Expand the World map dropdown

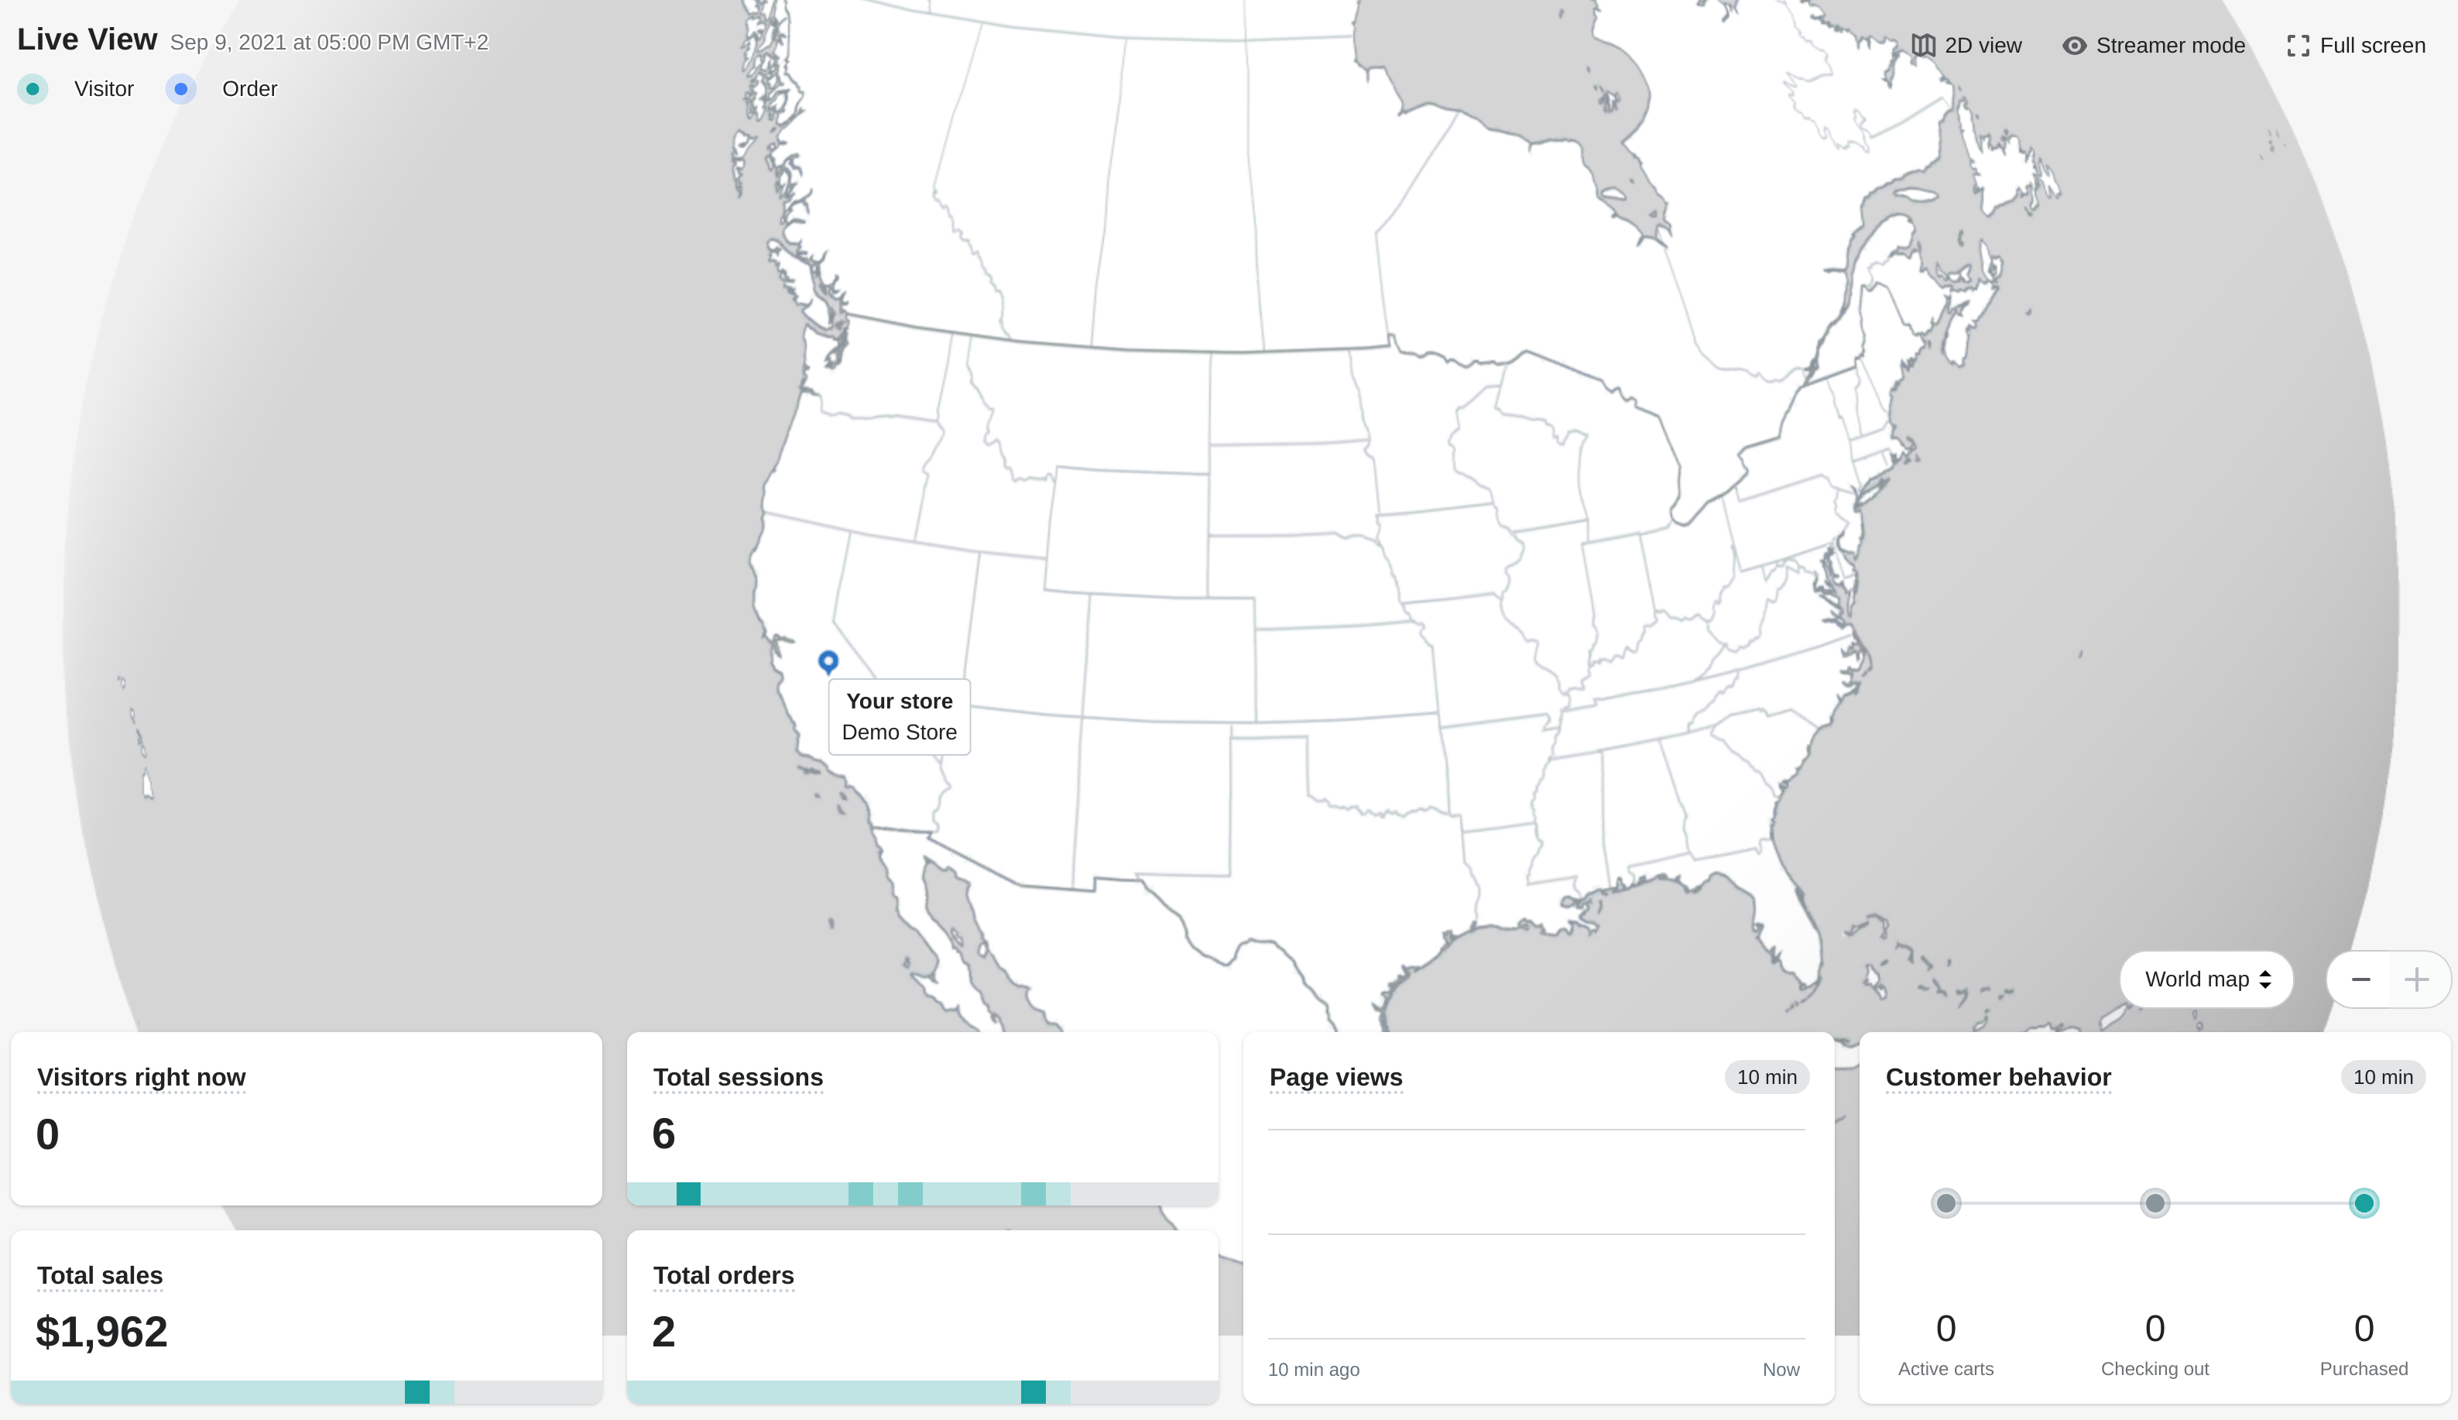pyautogui.click(x=2206, y=979)
